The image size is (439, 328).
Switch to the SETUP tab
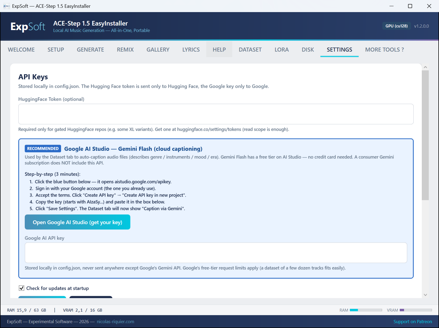[56, 49]
